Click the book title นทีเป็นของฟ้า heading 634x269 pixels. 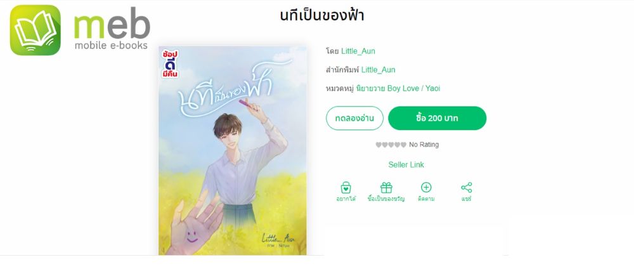click(x=322, y=16)
